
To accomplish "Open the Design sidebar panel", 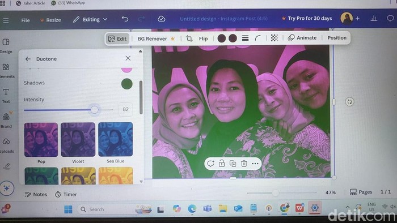I will coord(6,45).
